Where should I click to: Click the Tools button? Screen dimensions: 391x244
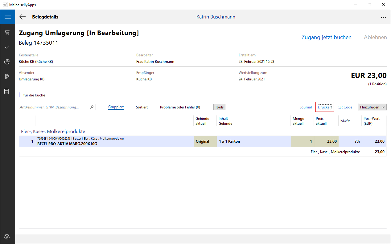click(x=219, y=107)
